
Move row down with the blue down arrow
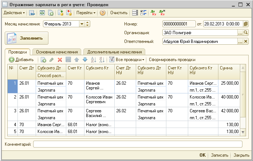click(85, 60)
